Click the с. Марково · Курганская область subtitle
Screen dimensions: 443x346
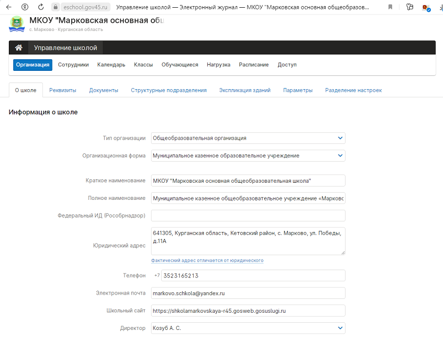point(66,29)
